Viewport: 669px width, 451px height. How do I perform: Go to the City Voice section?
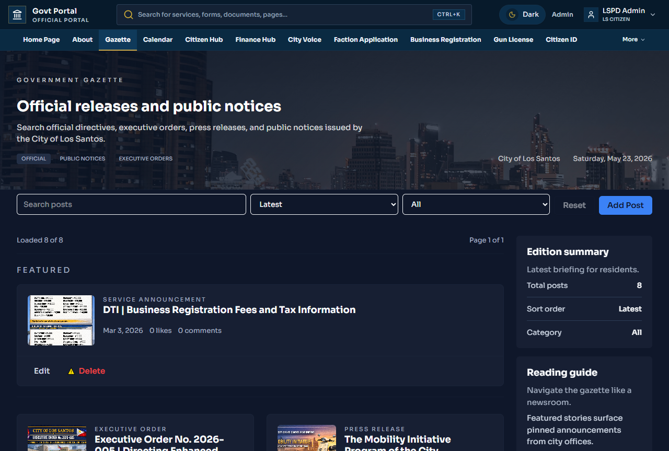[x=305, y=40]
